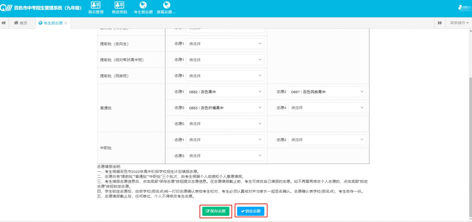Open 提前批（民族班）志愿1 dropdown

[x=225, y=76]
